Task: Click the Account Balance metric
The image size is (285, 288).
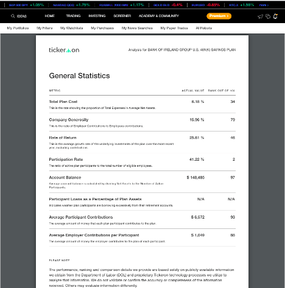Action: (x=65, y=177)
